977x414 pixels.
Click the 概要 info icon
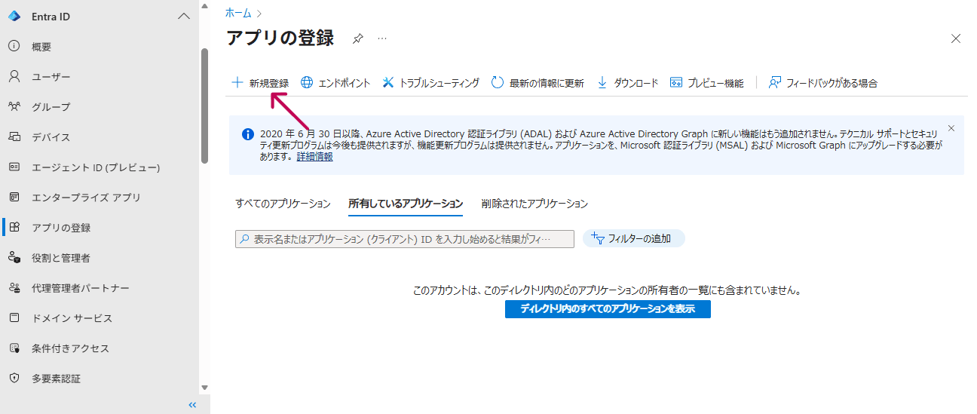coord(14,47)
